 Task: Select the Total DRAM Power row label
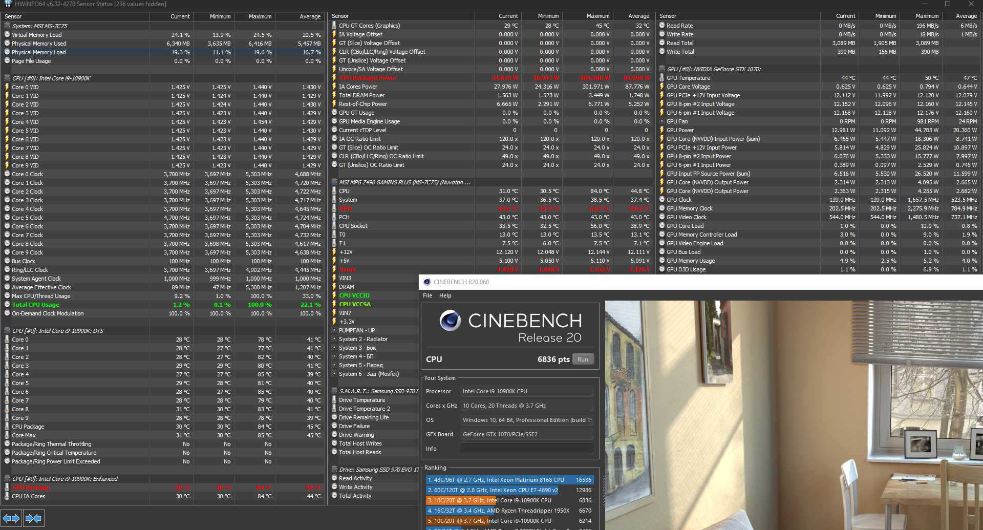click(x=361, y=95)
